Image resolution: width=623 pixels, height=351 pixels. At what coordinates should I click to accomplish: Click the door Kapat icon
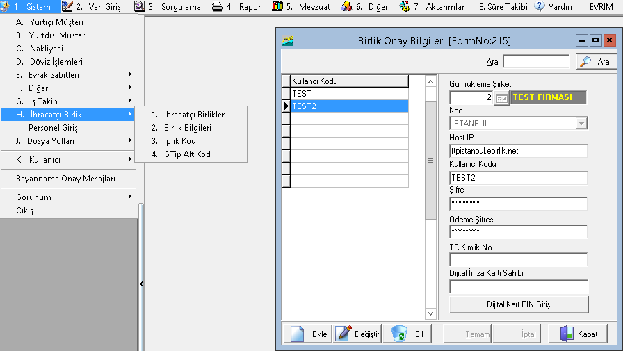(x=567, y=334)
